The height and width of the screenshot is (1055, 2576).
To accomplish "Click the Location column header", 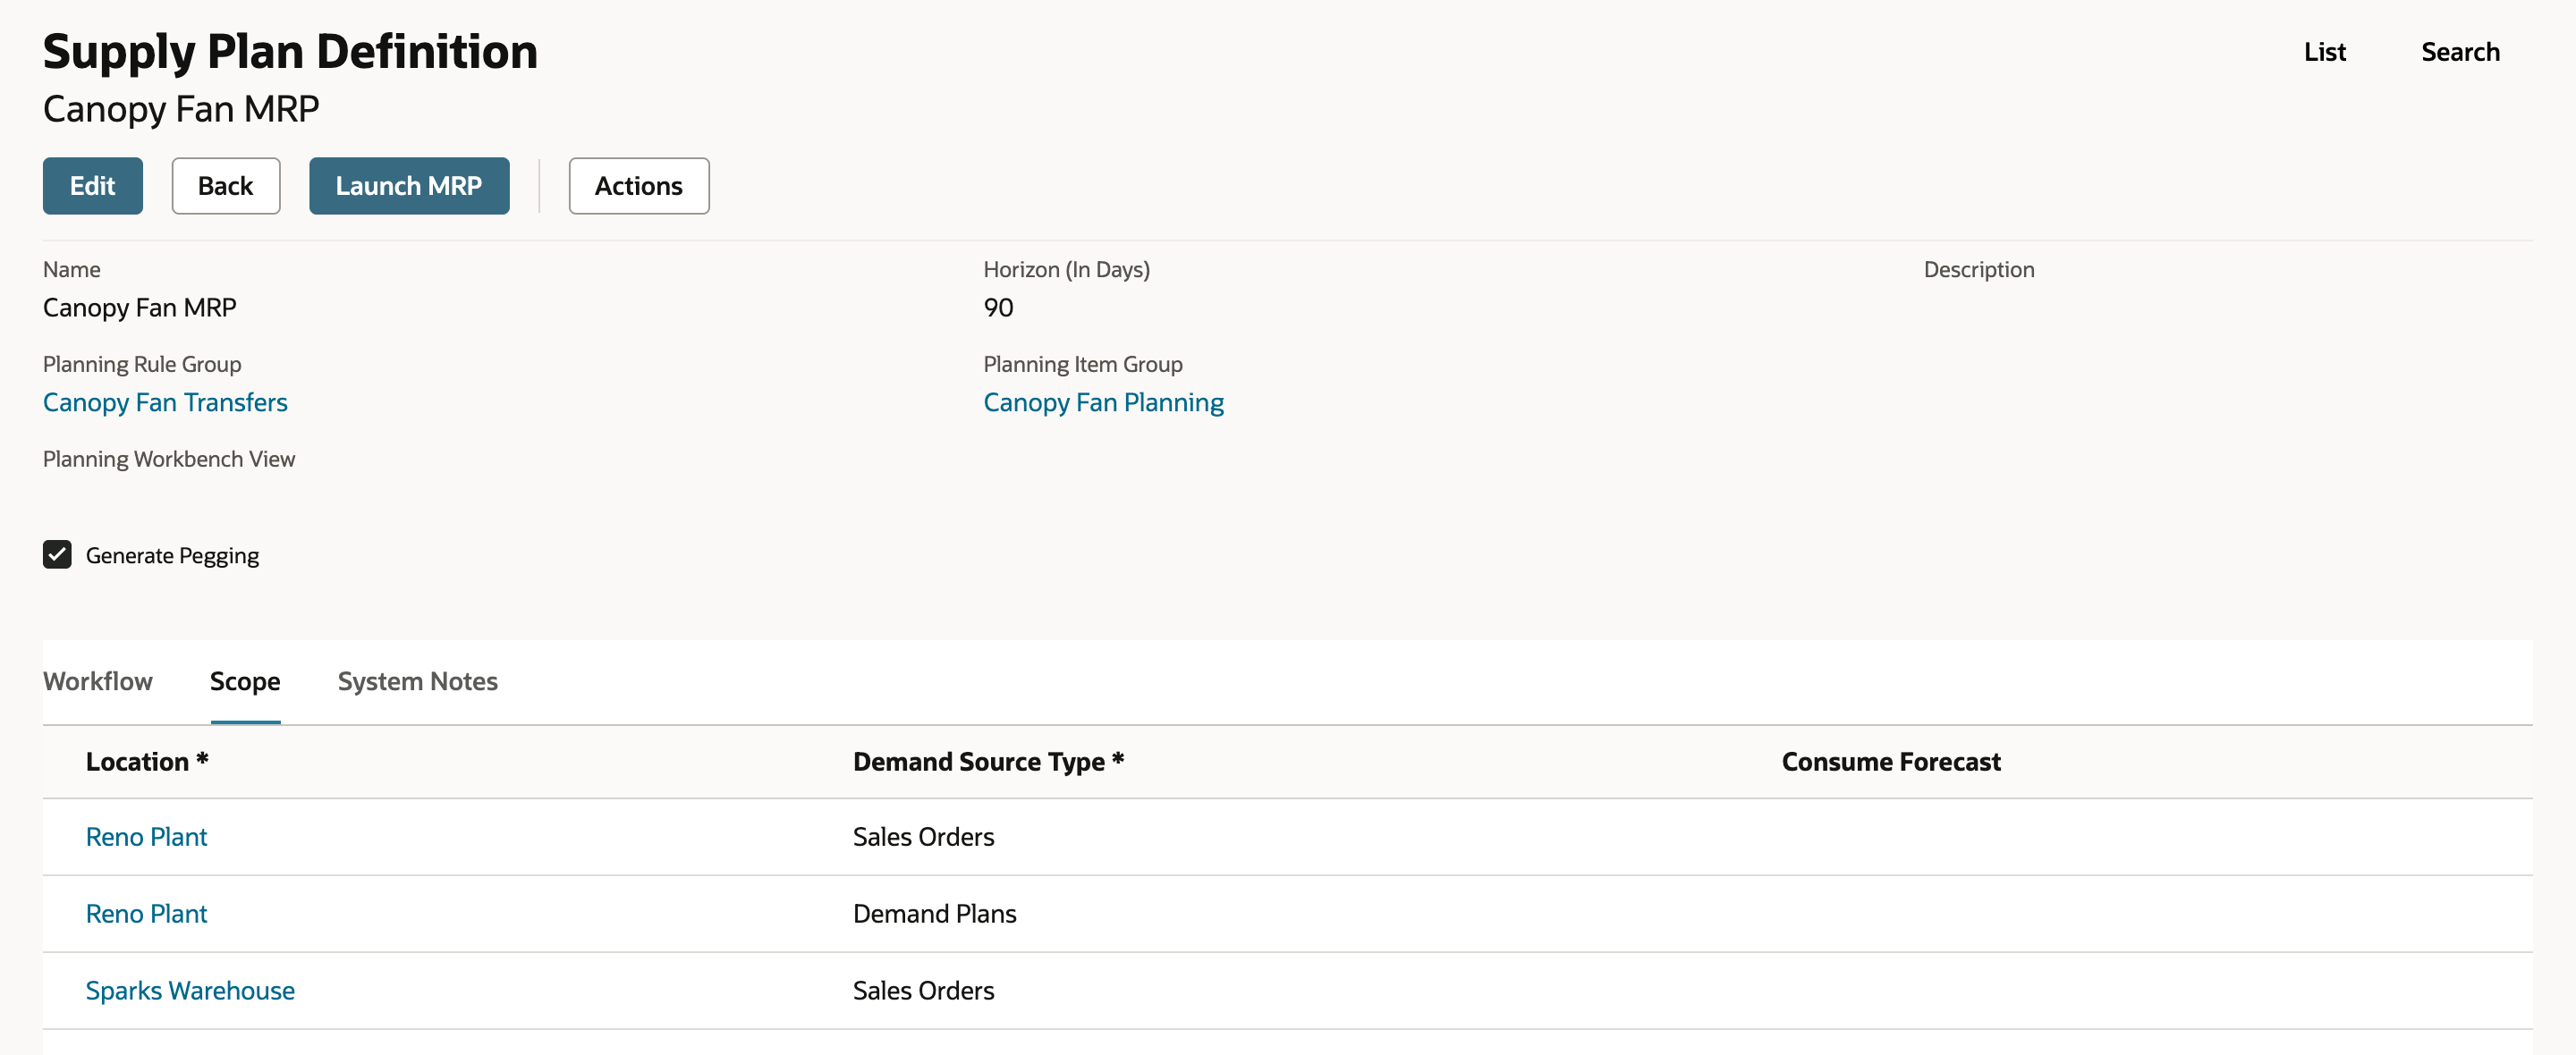I will tap(147, 762).
